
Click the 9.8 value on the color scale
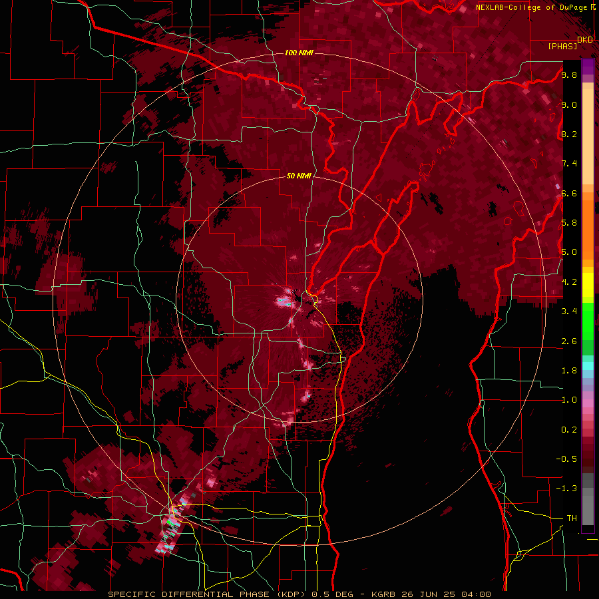pos(569,75)
